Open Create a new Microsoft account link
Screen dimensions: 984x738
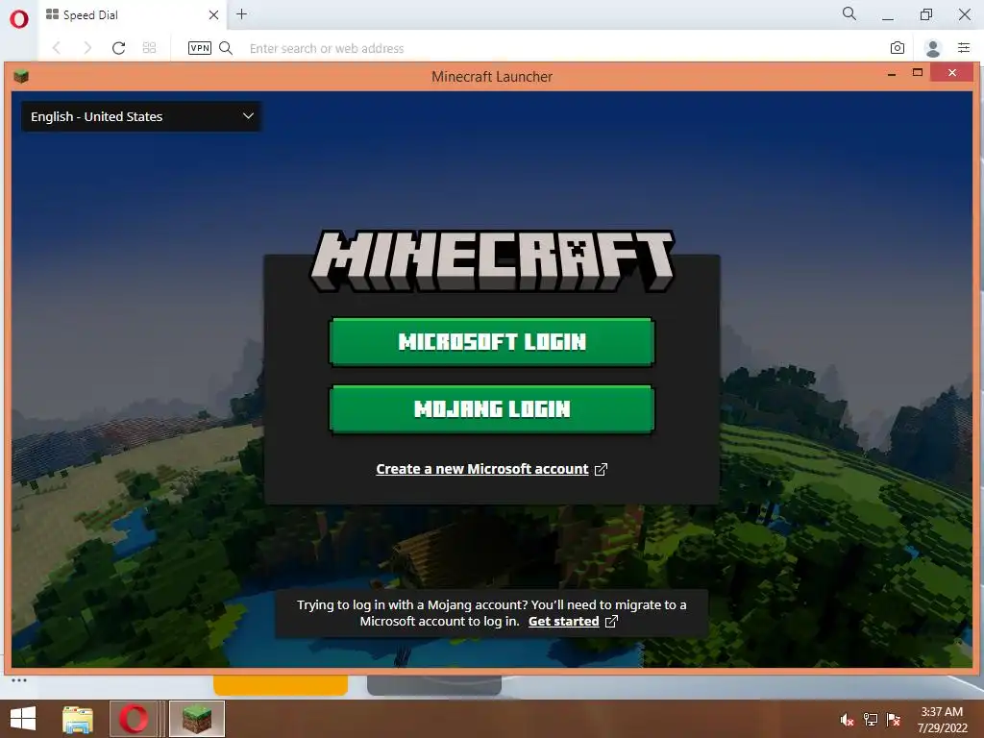tap(482, 469)
